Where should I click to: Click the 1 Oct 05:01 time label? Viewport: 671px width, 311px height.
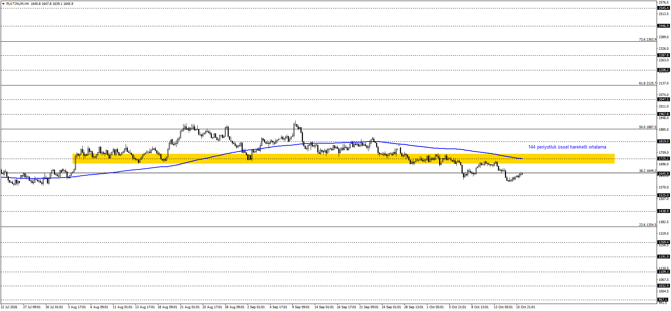pos(435,307)
